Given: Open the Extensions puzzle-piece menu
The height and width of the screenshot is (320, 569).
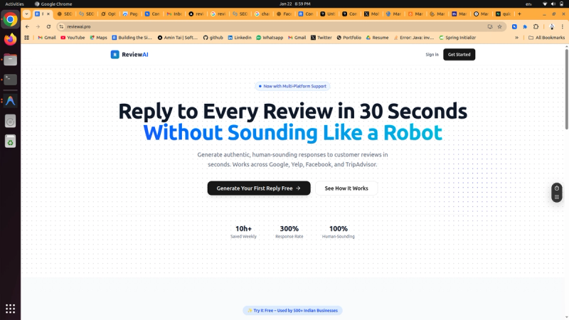Looking at the screenshot, I should pos(536,26).
